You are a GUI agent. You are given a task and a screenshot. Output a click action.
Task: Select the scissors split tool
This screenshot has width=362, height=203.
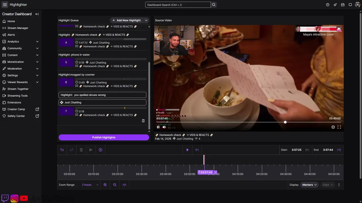[91, 150]
